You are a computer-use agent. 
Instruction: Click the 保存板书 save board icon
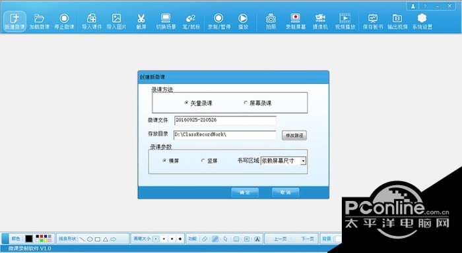click(373, 22)
